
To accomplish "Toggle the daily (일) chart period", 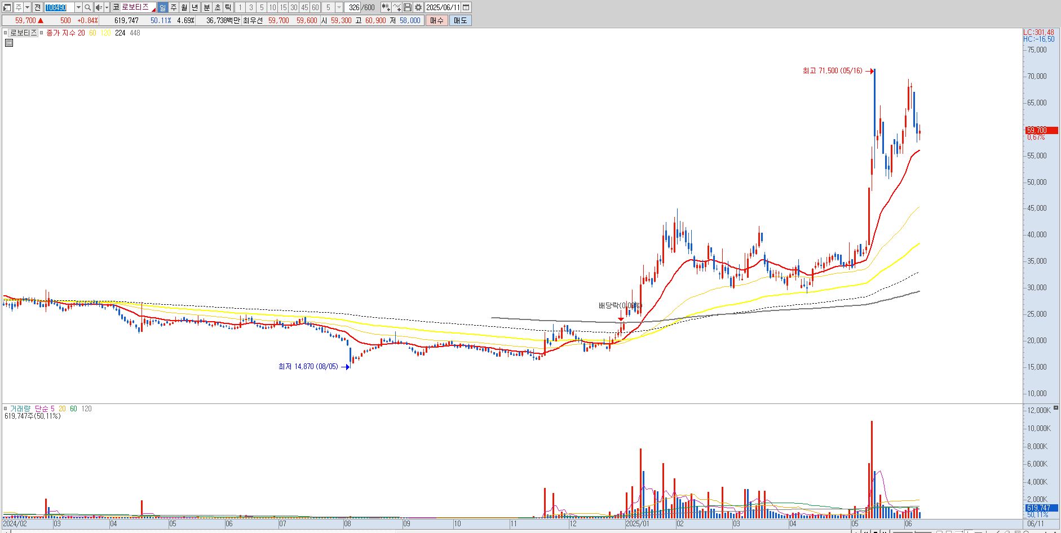I will click(162, 7).
